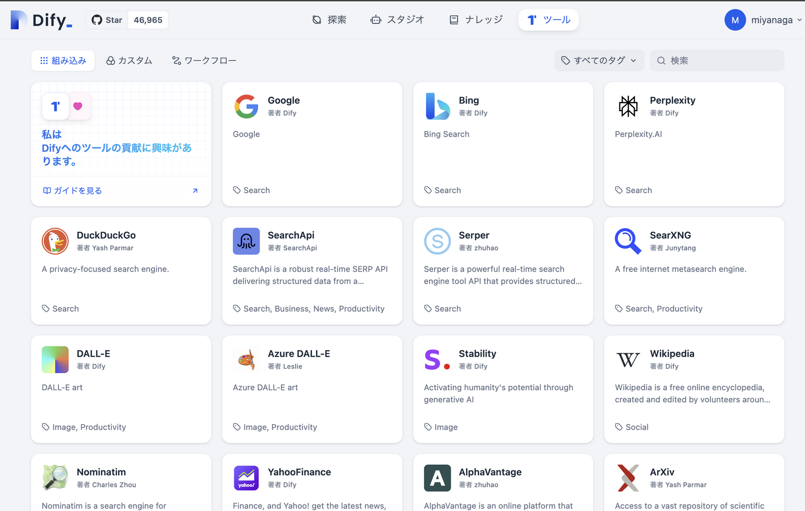Viewport: 805px width, 511px height.
Task: Click the 著者 Yash Parmar text under DuckDuckGo
Action: pos(105,248)
